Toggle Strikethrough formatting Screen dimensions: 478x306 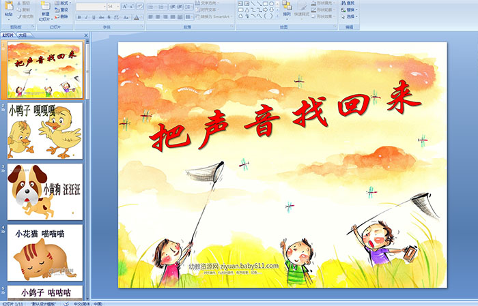click(x=101, y=17)
